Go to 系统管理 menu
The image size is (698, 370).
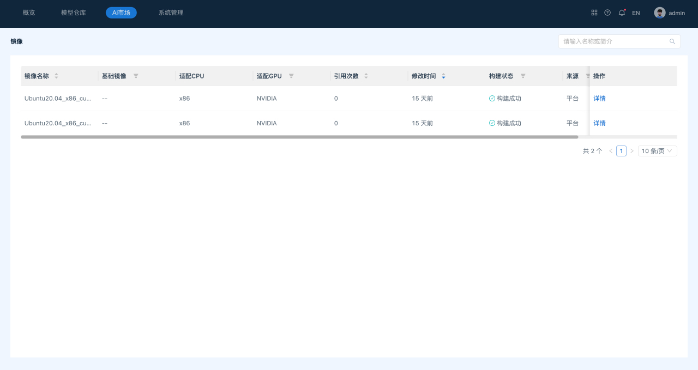171,13
